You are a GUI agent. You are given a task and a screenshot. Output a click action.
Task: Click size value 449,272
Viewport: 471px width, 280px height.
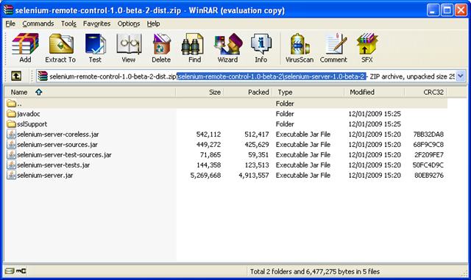[x=208, y=145]
